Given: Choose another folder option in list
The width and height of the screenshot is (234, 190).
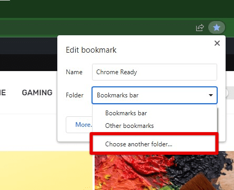Looking at the screenshot, I should coord(154,144).
